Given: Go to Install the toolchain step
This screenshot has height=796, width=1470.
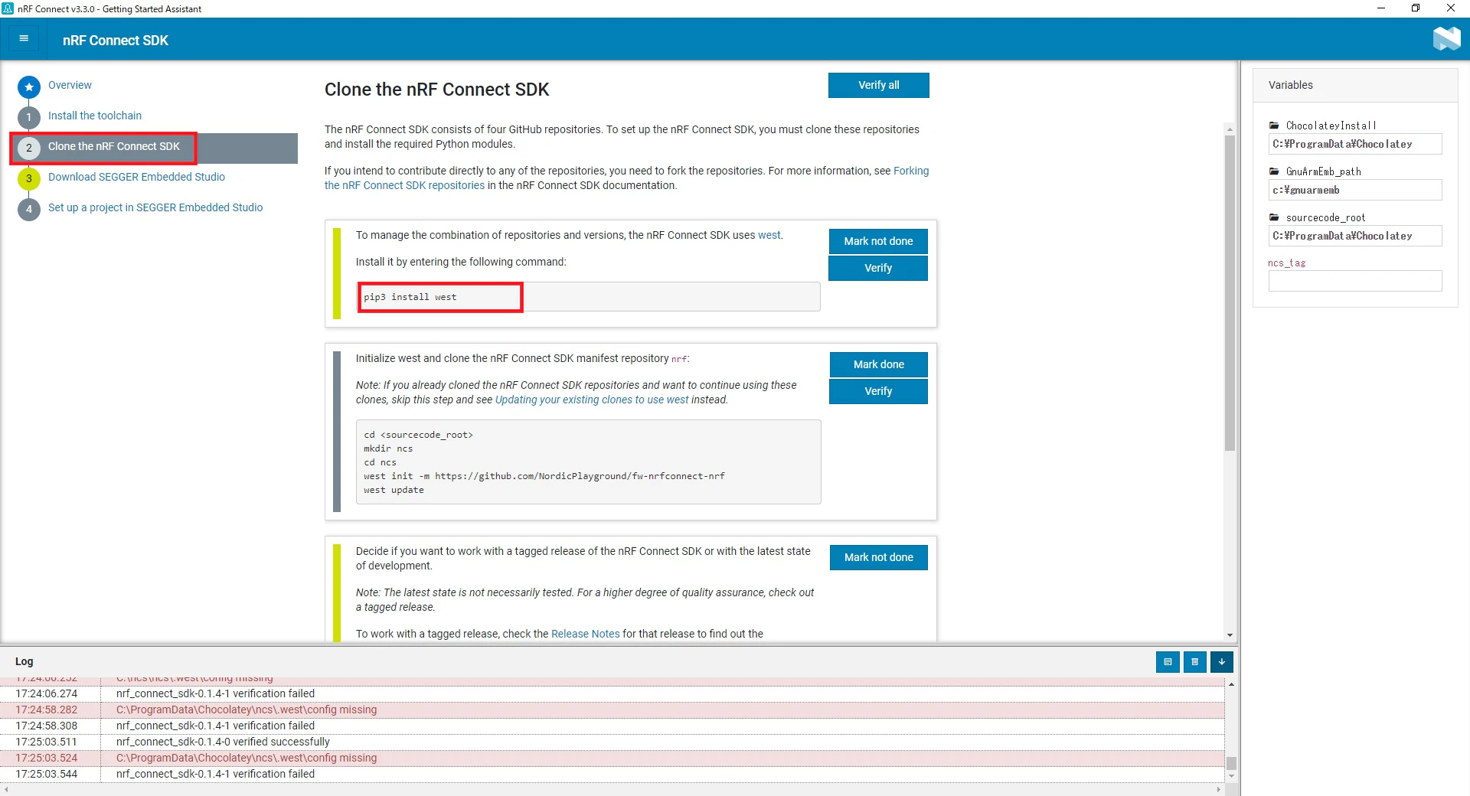Looking at the screenshot, I should tap(95, 116).
